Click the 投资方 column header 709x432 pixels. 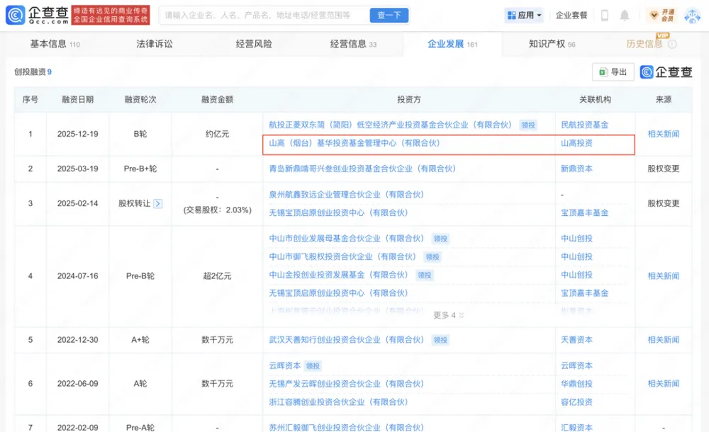click(409, 99)
